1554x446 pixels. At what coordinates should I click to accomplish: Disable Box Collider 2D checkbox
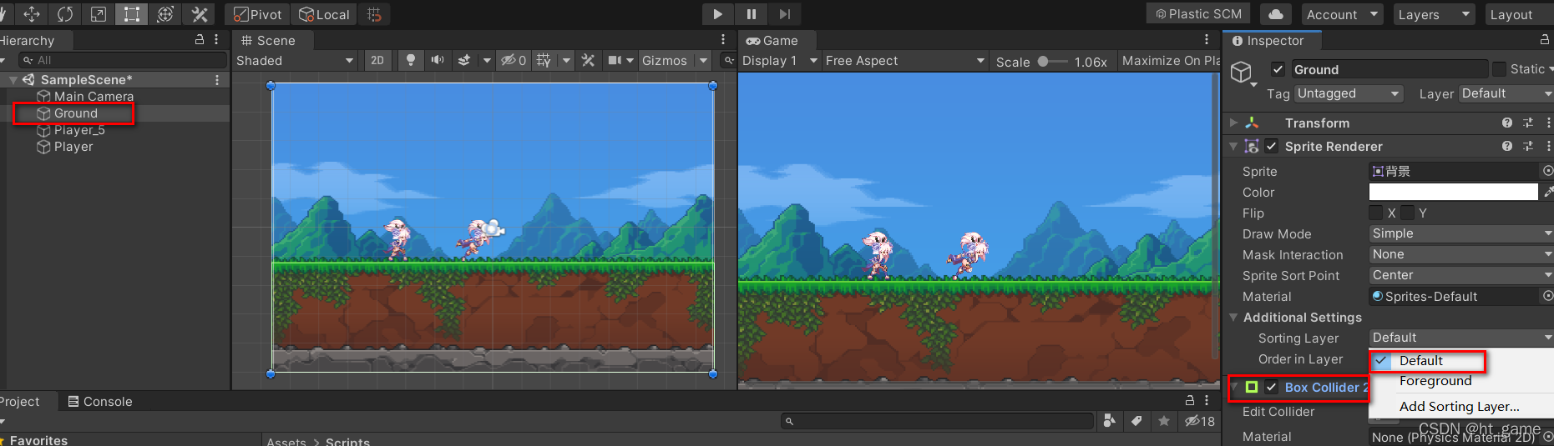tap(1271, 387)
